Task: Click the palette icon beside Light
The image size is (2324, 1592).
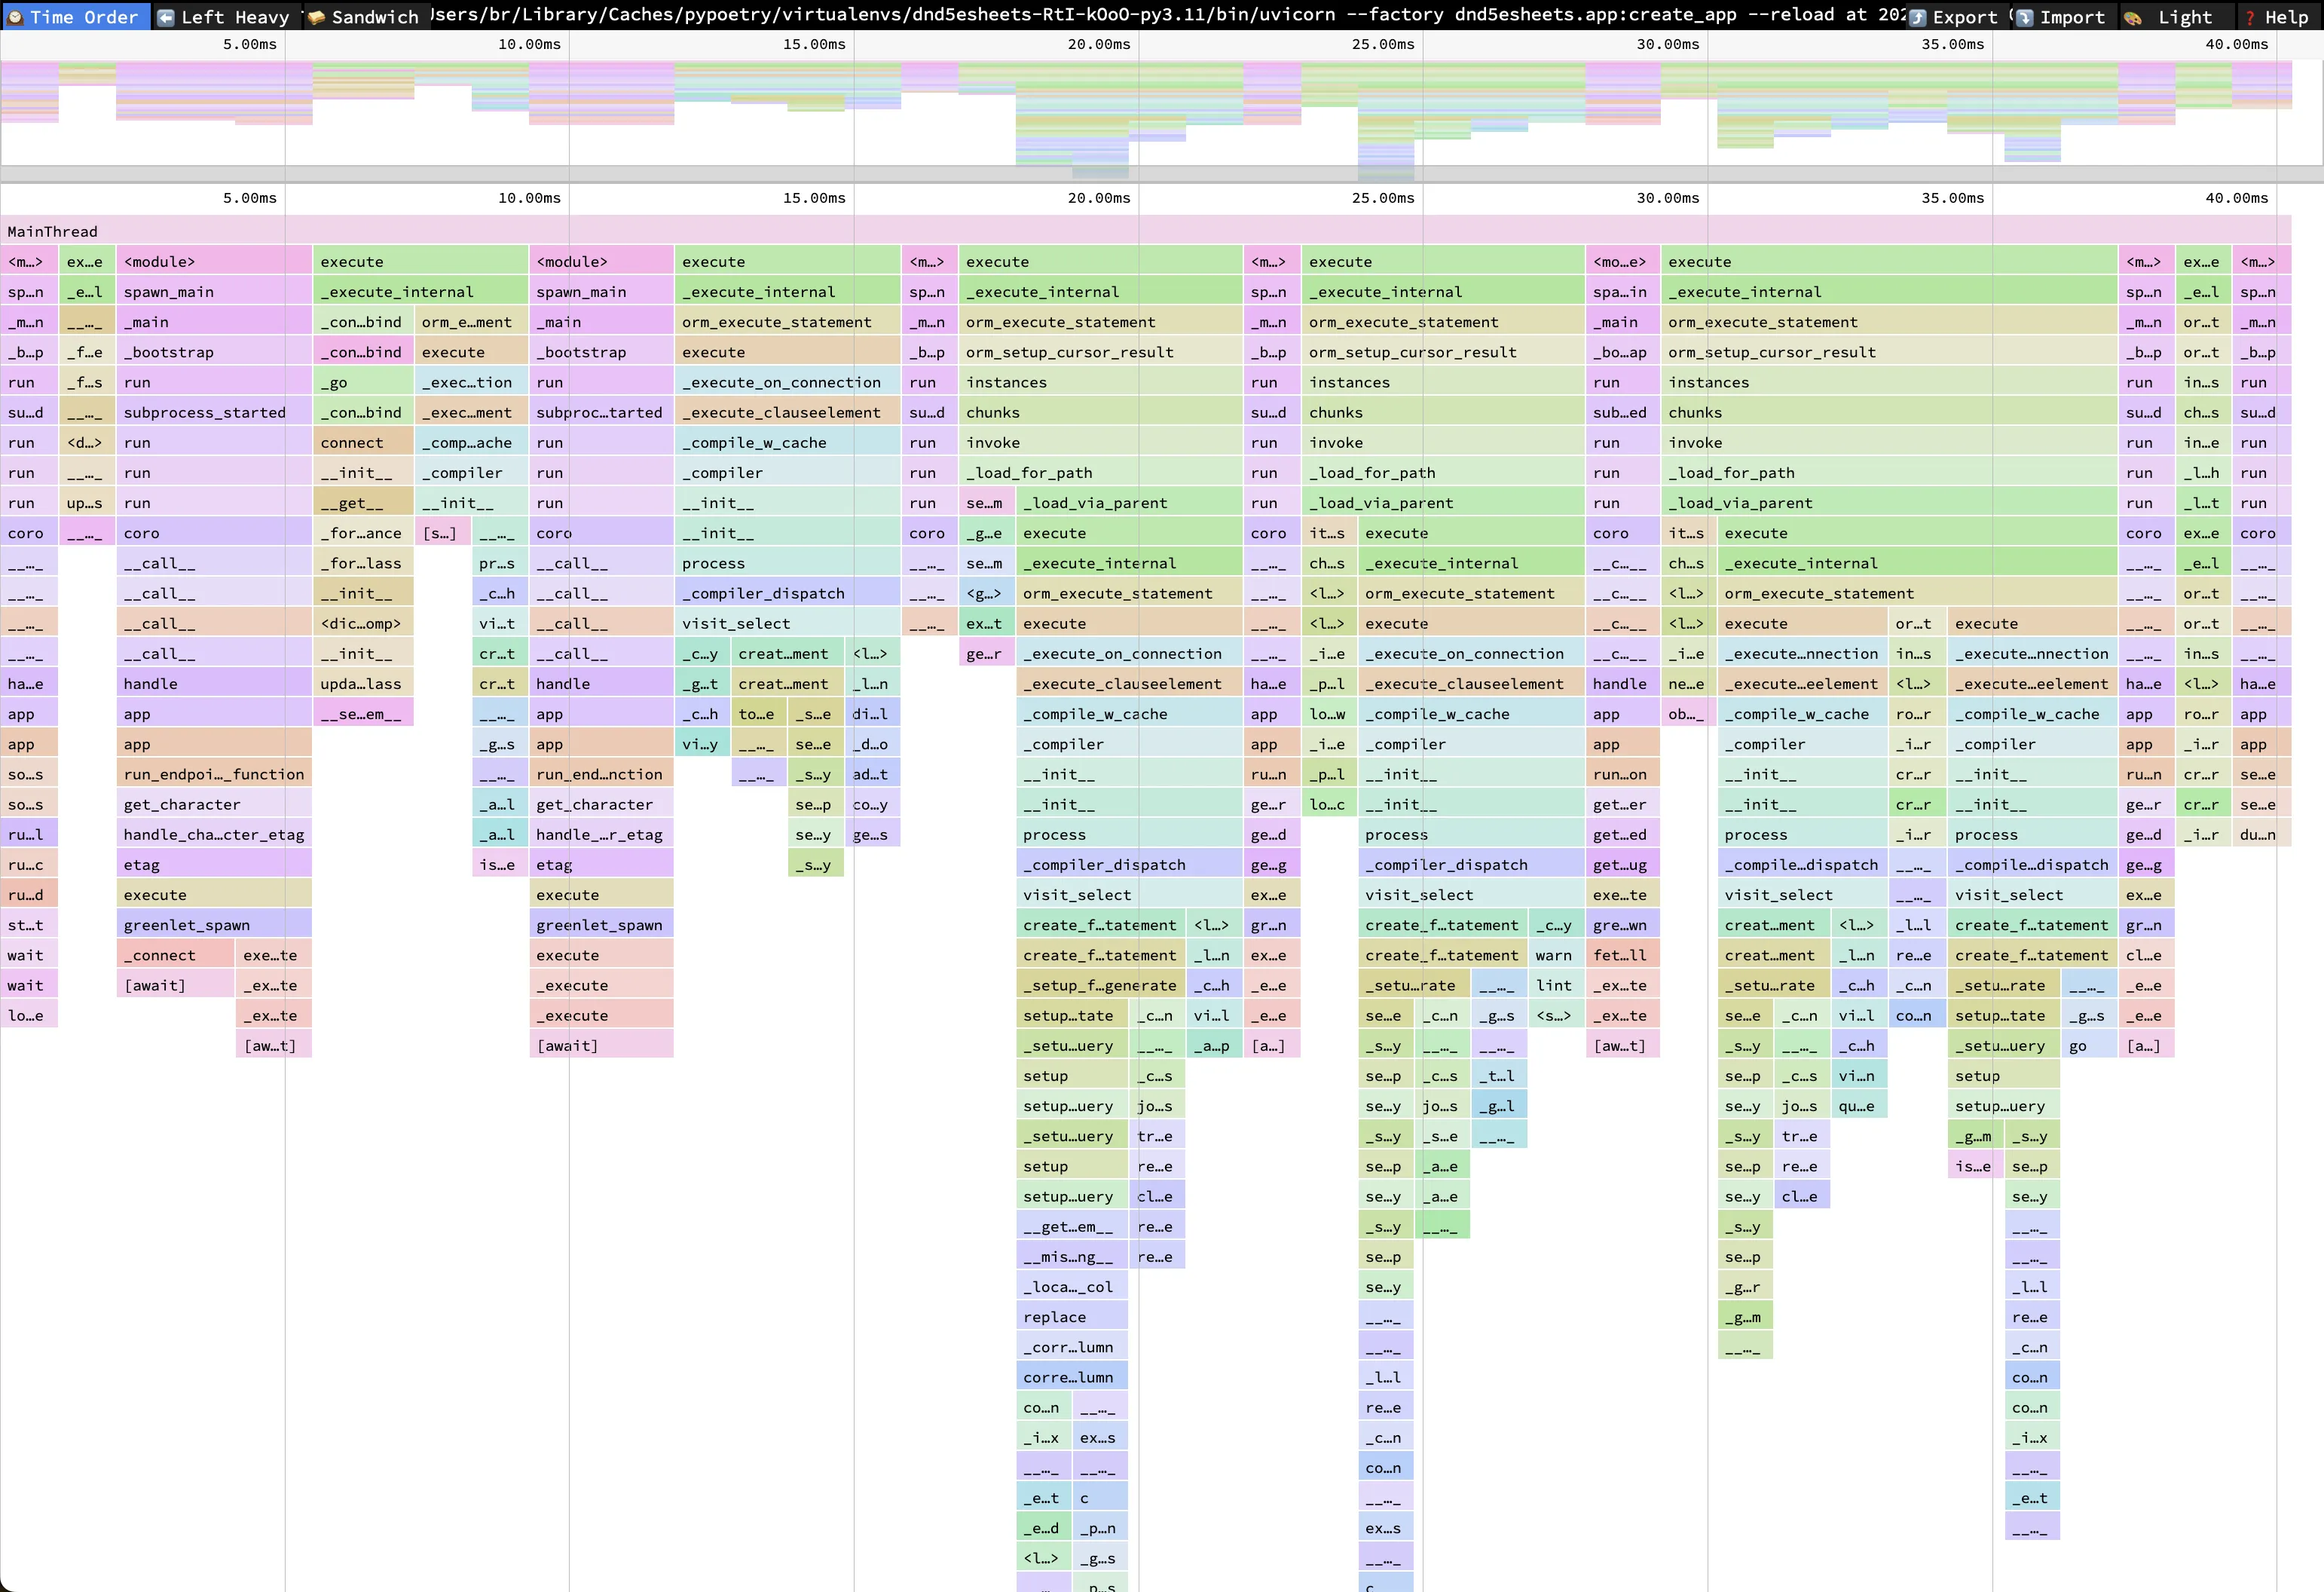Action: click(2132, 17)
